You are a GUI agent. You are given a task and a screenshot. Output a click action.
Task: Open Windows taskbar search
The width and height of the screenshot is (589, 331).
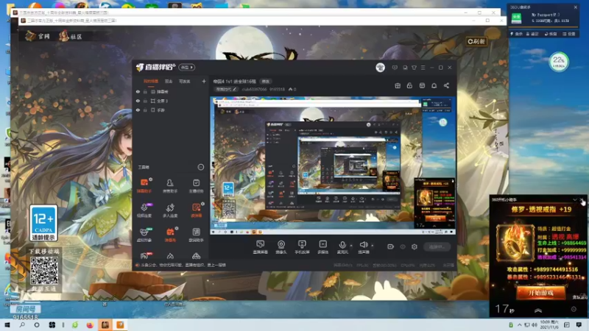pyautogui.click(x=22, y=324)
